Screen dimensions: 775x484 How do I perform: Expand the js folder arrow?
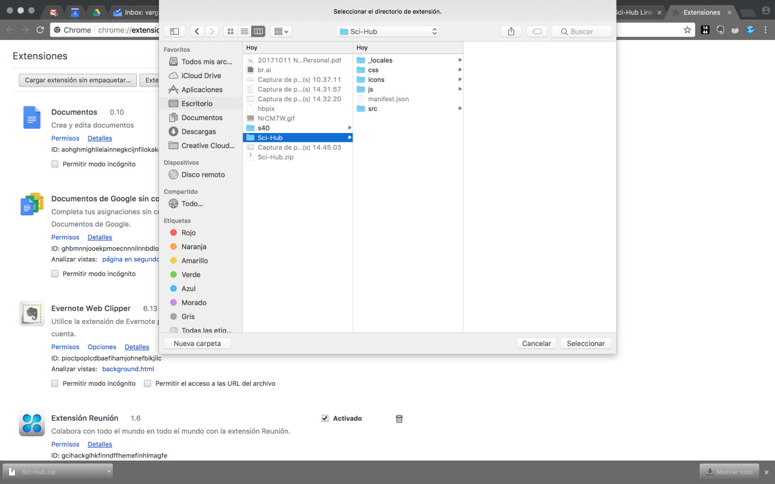(x=460, y=89)
